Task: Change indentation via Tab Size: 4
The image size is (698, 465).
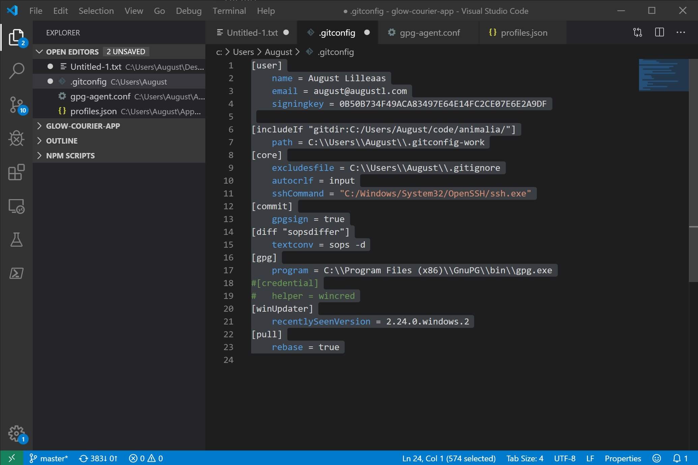Action: point(525,458)
